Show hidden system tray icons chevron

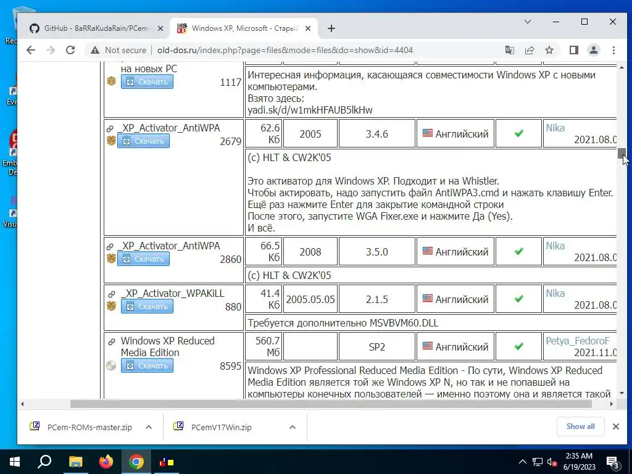click(522, 462)
